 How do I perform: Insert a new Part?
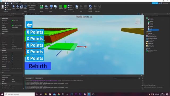click(x=51, y=7)
